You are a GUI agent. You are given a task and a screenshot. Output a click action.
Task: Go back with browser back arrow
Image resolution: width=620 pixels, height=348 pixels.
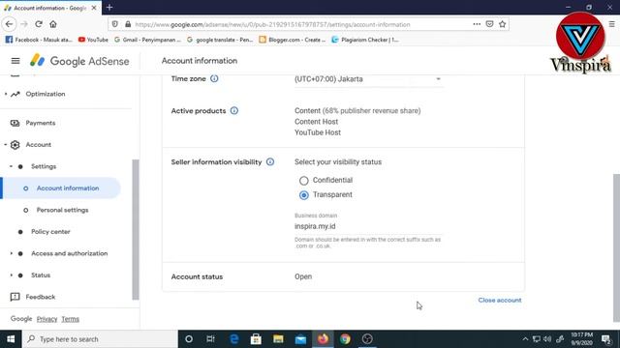(10, 24)
